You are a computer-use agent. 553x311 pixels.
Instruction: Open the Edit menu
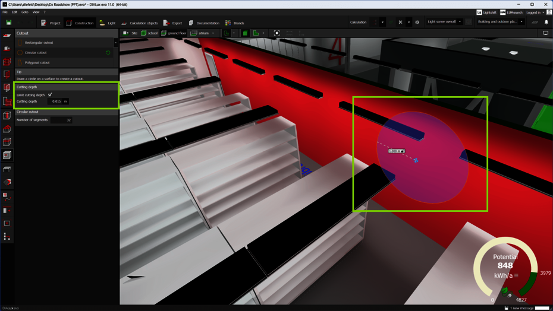tap(14, 12)
